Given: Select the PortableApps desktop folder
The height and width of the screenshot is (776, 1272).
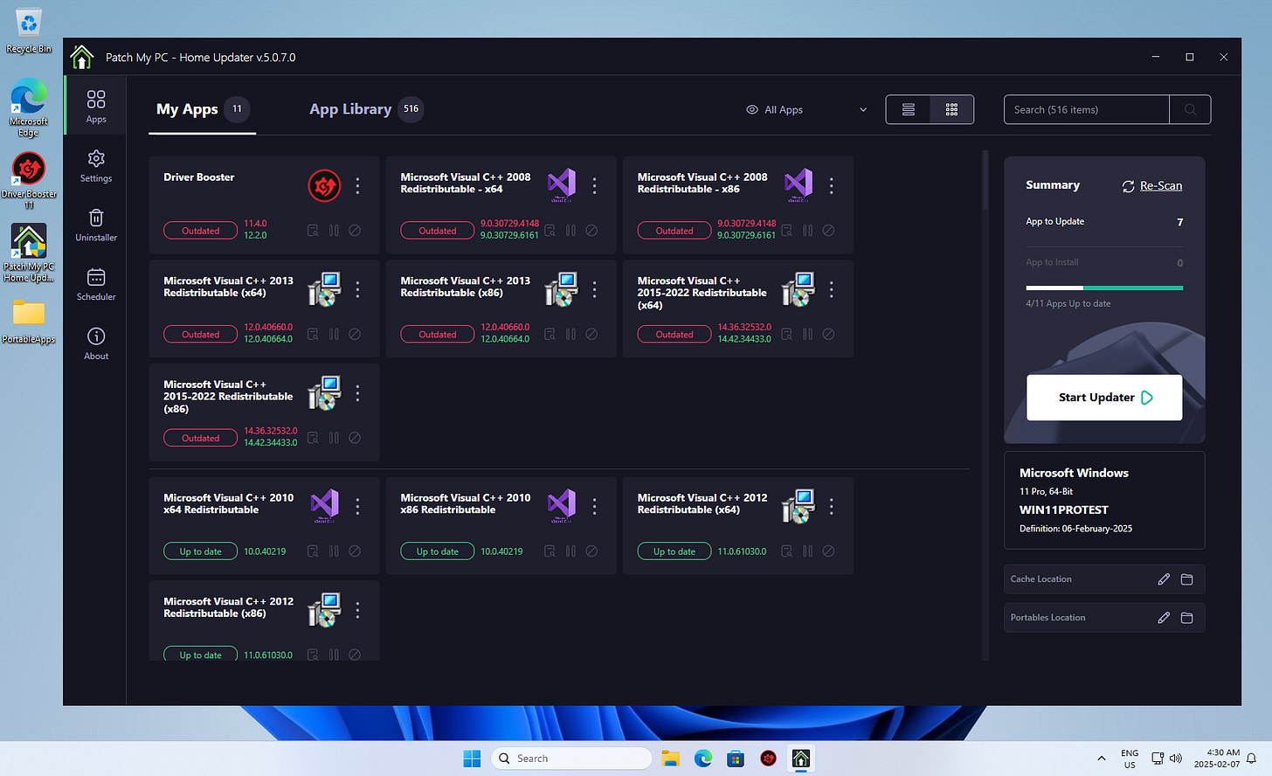Looking at the screenshot, I should tap(29, 321).
